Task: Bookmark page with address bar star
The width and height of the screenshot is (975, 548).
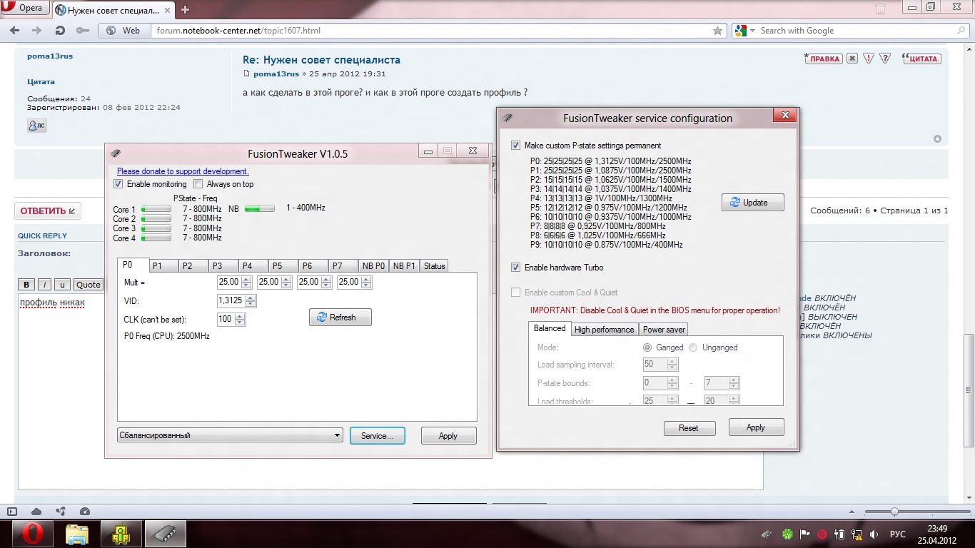Action: tap(717, 31)
